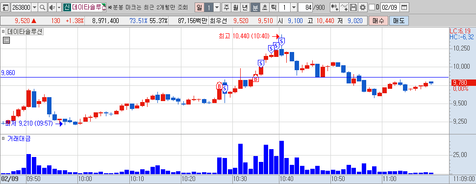Click the data table grid icon under chart title

coord(6,40)
